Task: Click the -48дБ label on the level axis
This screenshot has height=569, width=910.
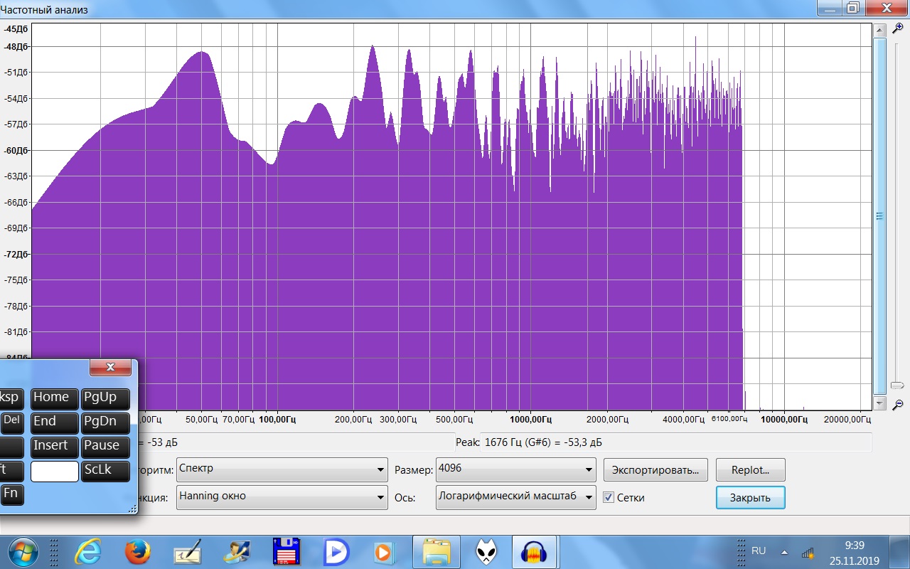Action: 16,46
